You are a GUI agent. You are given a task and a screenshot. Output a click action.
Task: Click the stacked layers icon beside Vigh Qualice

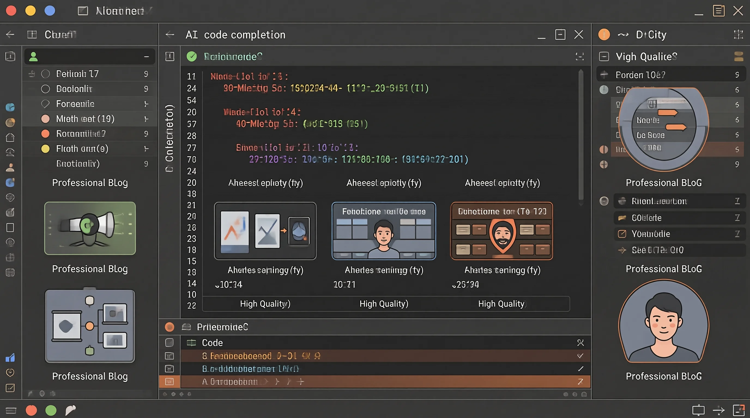click(739, 56)
